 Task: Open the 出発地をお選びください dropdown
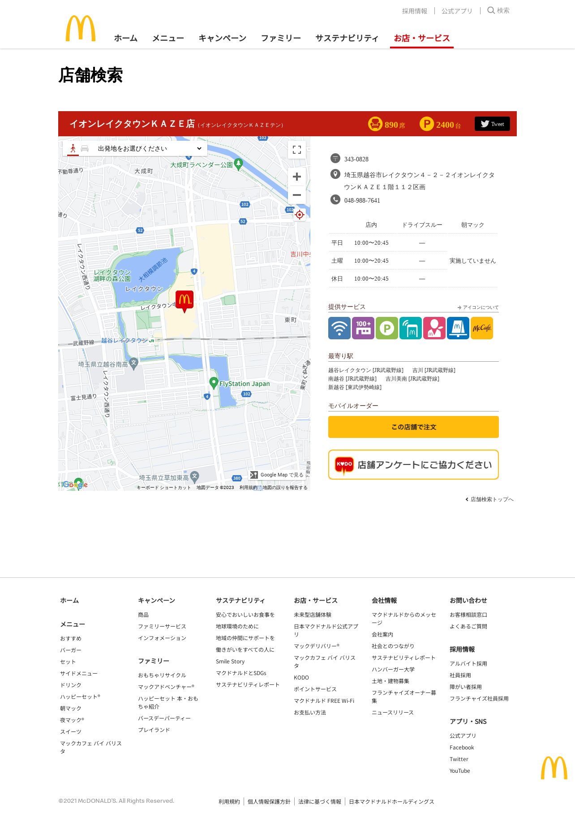point(150,148)
